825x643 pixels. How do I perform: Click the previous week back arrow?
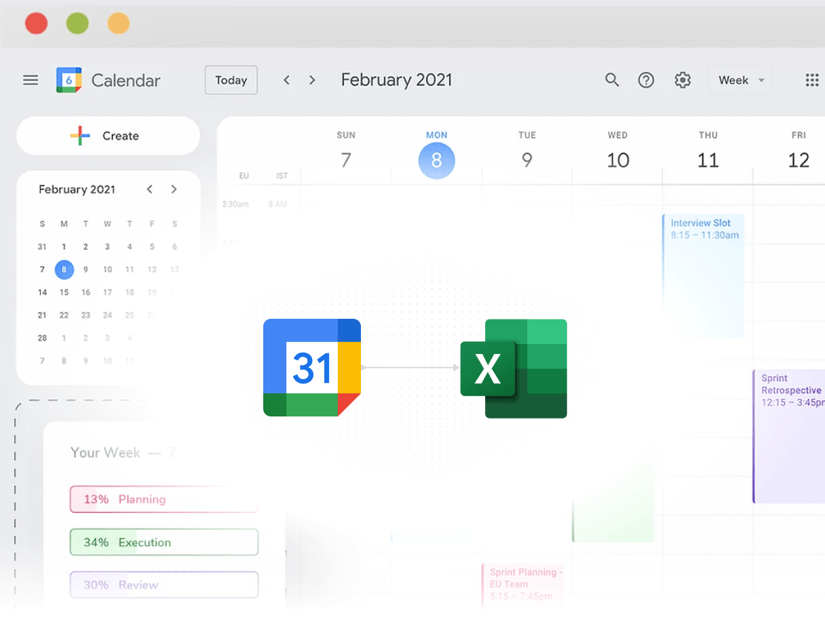tap(286, 79)
